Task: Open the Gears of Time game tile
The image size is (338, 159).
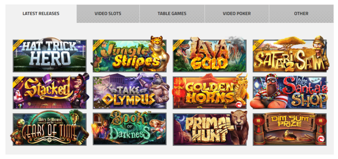Action: (x=50, y=129)
